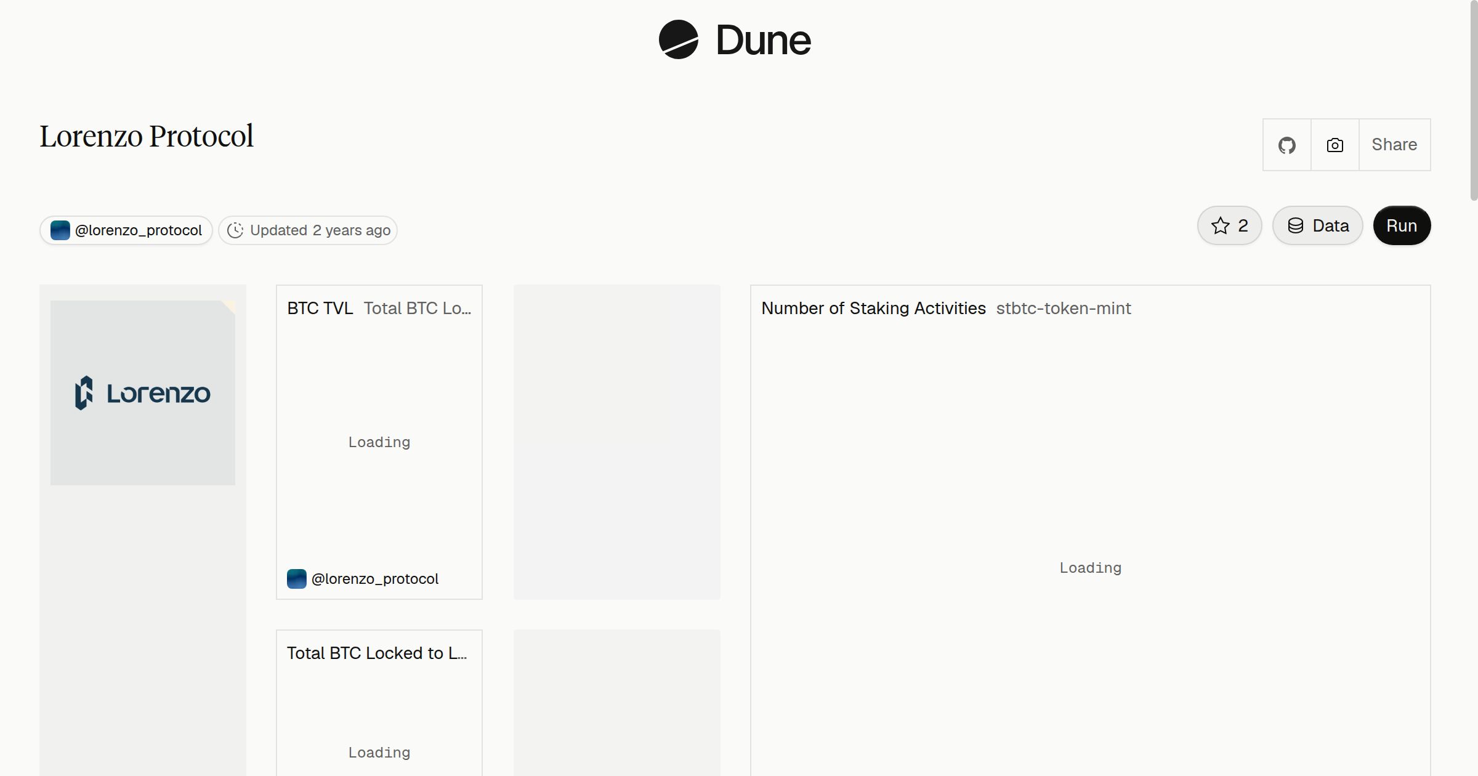
Task: Open the stbtc-token-mint query link
Action: coord(1064,308)
